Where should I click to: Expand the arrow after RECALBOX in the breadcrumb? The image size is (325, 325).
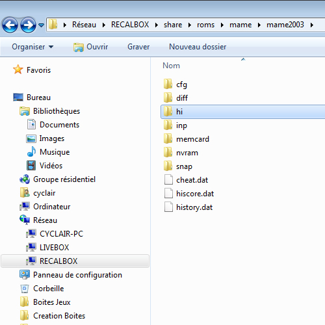(157, 25)
